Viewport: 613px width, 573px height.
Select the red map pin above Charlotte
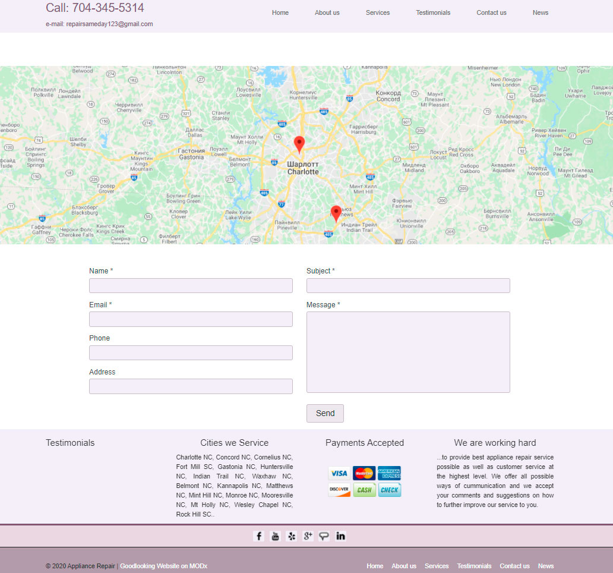(299, 144)
